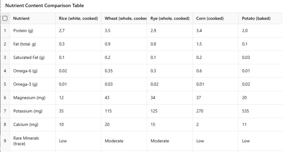Select the potato potassium value 535
Image resolution: width=283 pixels, height=152 pixels.
click(261, 111)
